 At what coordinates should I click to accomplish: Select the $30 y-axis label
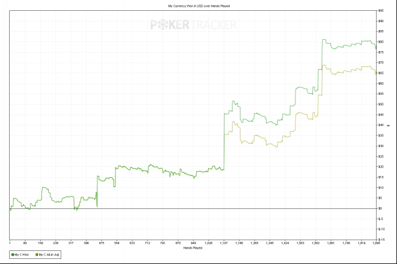coord(381,146)
